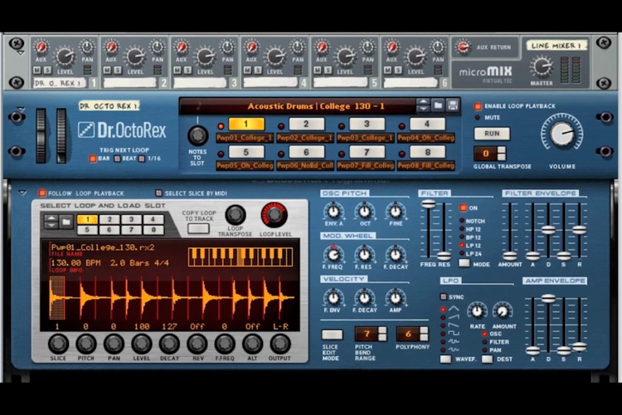Click the Osc Pitch Oct knob
Image resolution: width=622 pixels, height=415 pixels.
click(364, 211)
